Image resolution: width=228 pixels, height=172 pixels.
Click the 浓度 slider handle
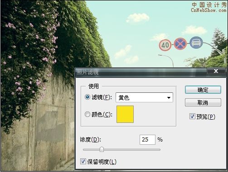pos(102,149)
